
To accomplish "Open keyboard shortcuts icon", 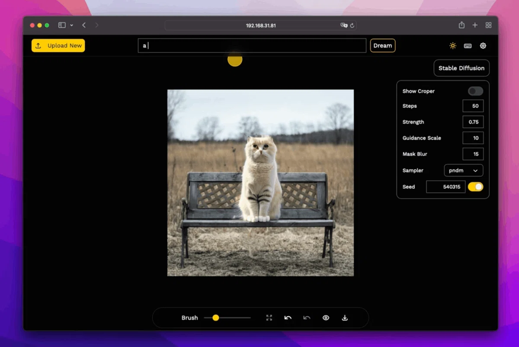I will click(x=468, y=45).
